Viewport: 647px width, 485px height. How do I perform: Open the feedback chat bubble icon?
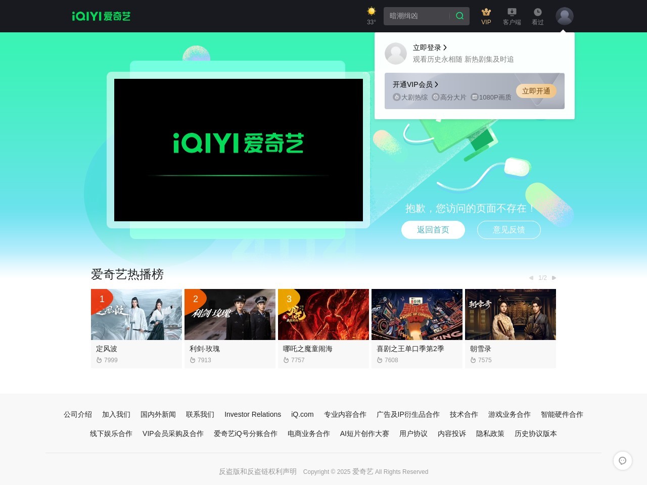(x=622, y=461)
